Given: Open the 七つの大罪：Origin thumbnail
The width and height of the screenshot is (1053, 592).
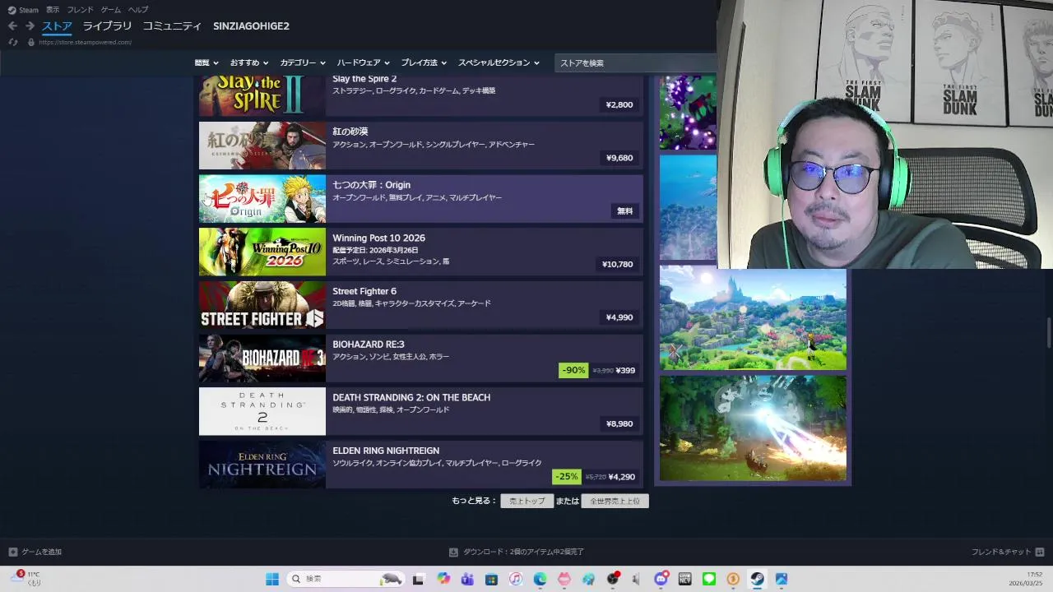Looking at the screenshot, I should point(262,199).
